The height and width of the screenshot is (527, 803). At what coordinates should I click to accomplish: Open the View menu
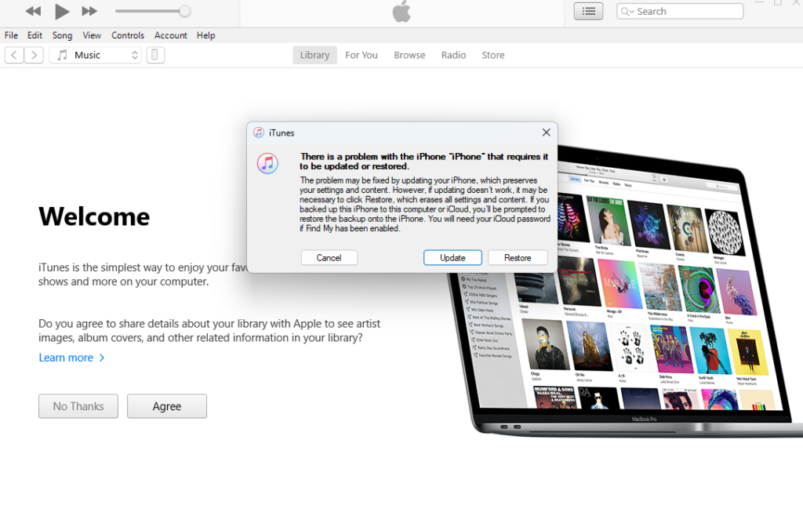(x=92, y=35)
